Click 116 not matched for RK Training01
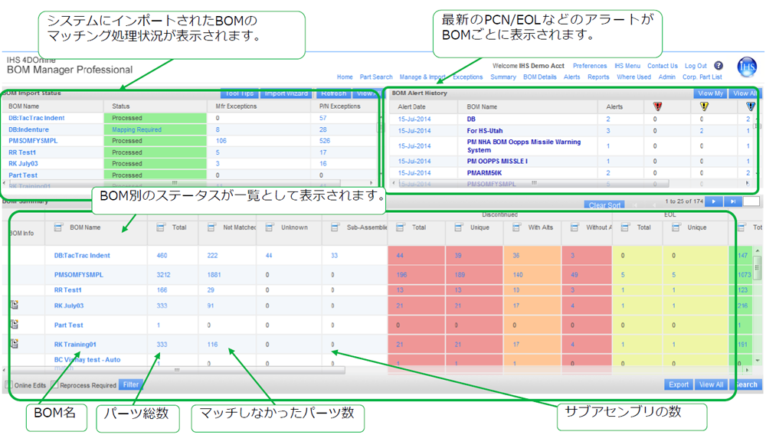 point(212,344)
